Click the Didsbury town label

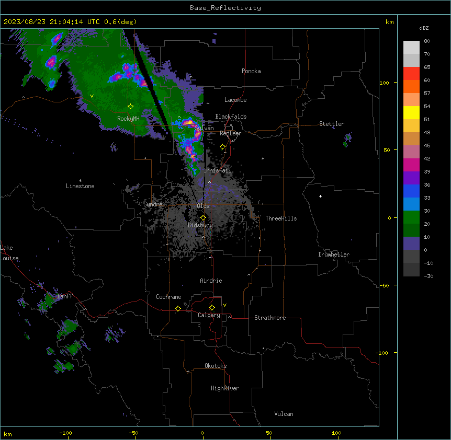(x=200, y=225)
